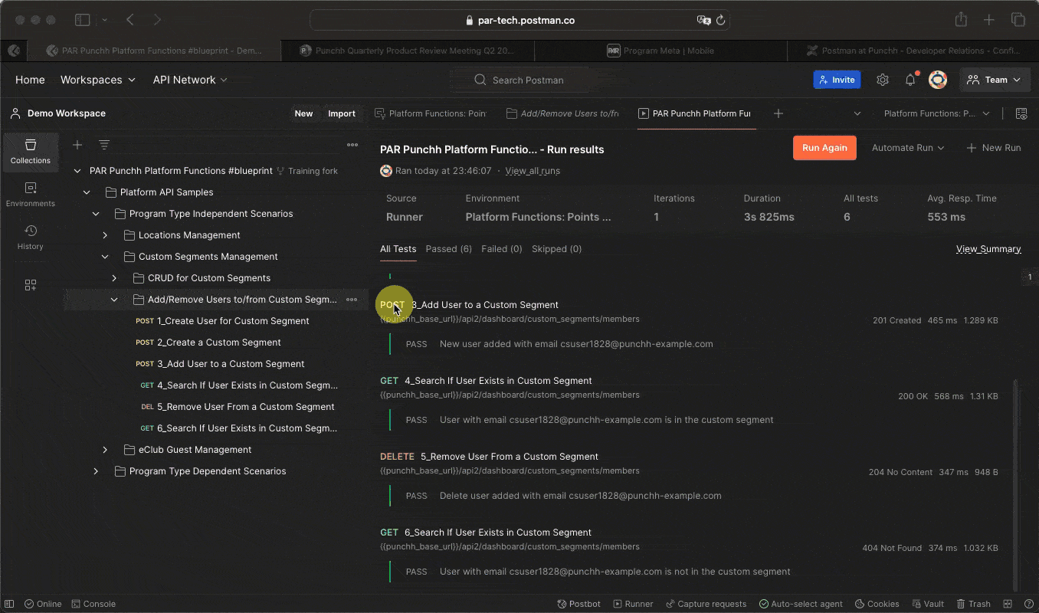Screen dimensions: 1039x613
Task: Open the environment selector dropdown
Action: (936, 113)
